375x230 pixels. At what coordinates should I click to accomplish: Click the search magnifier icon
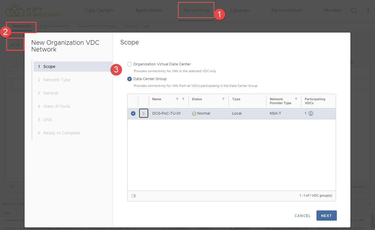pyautogui.click(x=354, y=11)
